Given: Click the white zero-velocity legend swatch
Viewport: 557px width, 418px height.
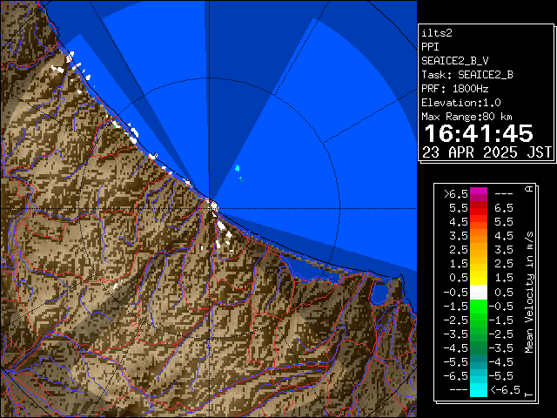Looking at the screenshot, I should click(x=479, y=293).
